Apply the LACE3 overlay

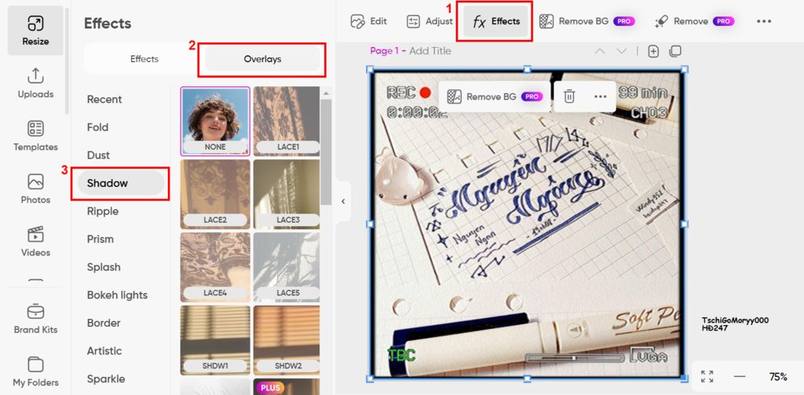click(x=287, y=194)
